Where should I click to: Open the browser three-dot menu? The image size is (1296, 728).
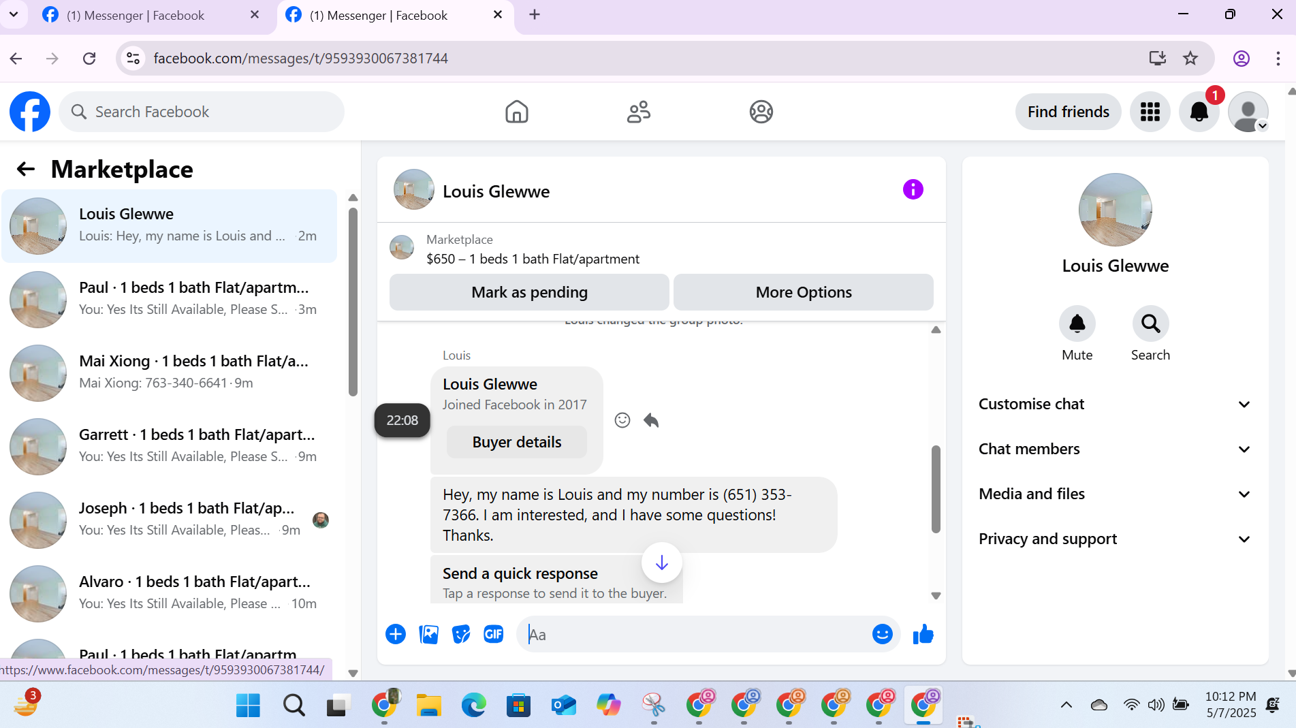coord(1278,59)
